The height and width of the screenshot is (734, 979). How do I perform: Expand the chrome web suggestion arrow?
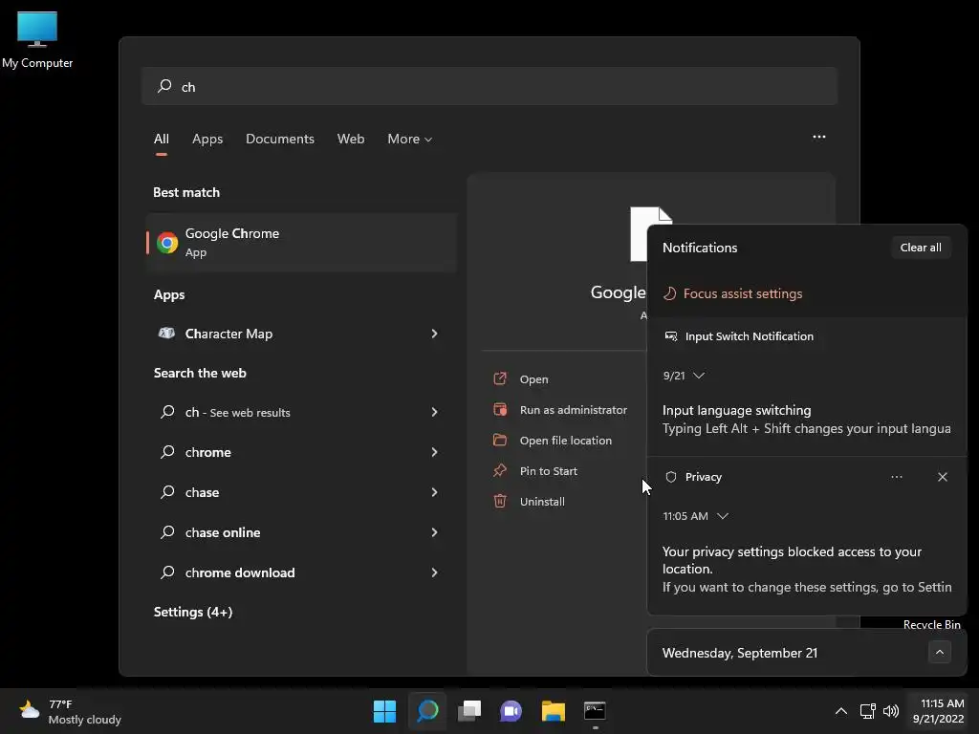[435, 452]
